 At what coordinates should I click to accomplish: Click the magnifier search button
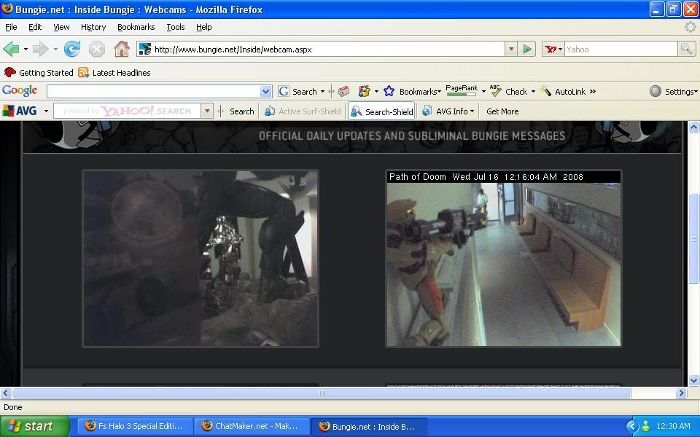point(685,49)
